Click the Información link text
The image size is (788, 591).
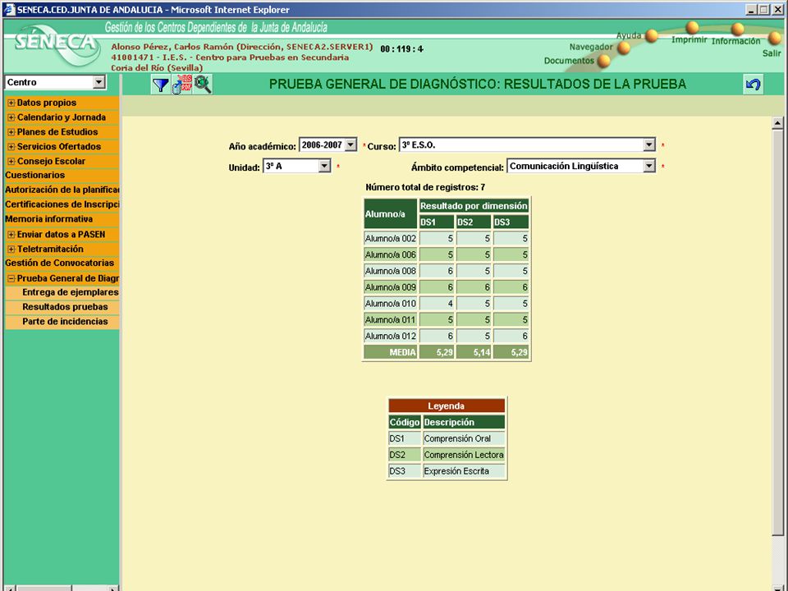click(x=735, y=41)
